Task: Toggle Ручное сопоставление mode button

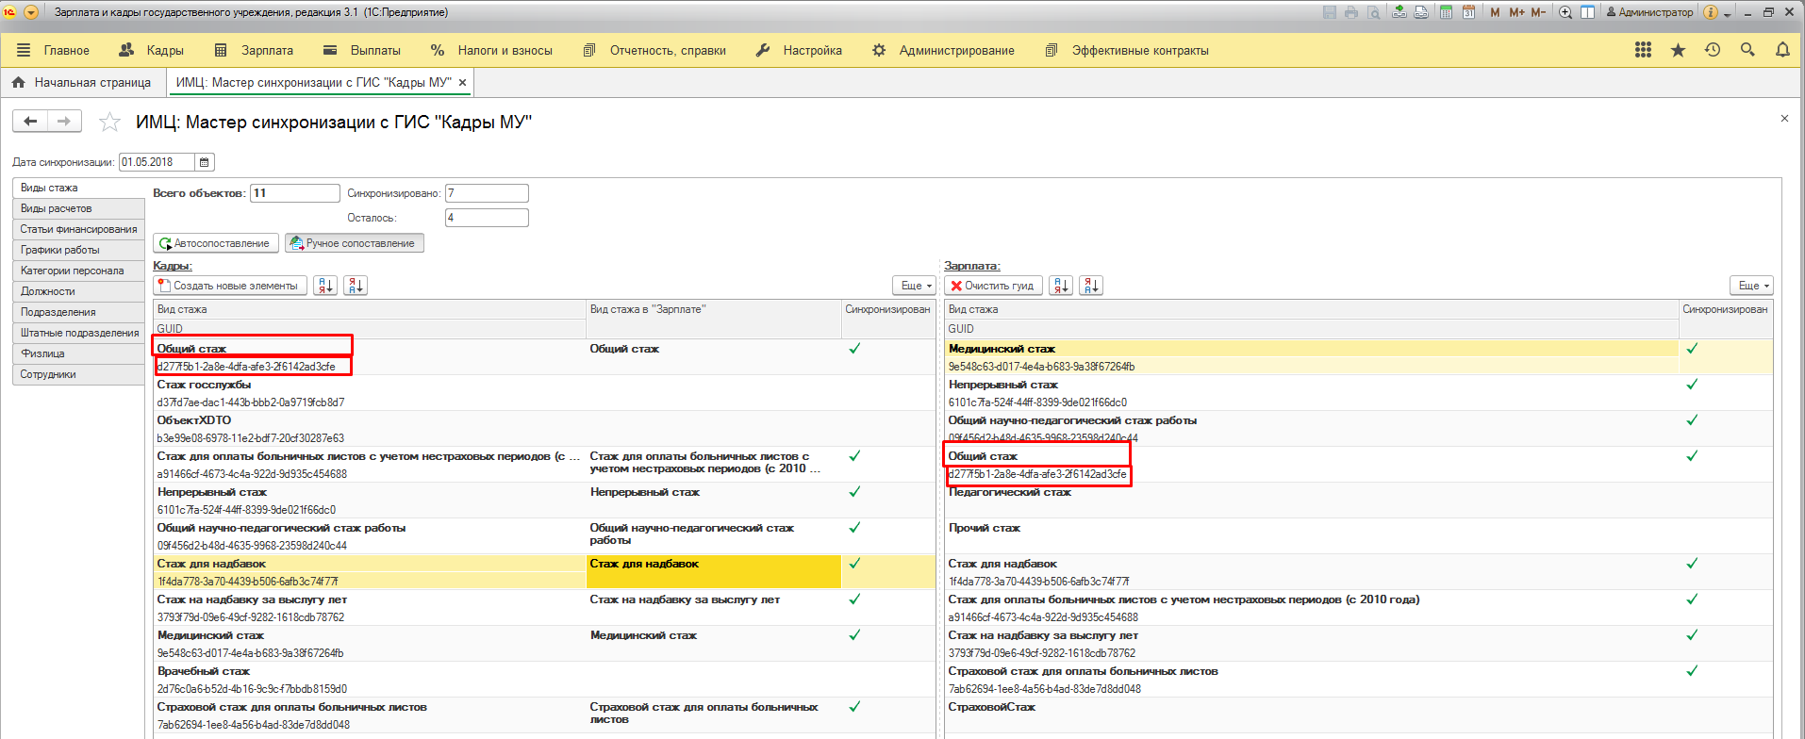Action: coord(355,243)
